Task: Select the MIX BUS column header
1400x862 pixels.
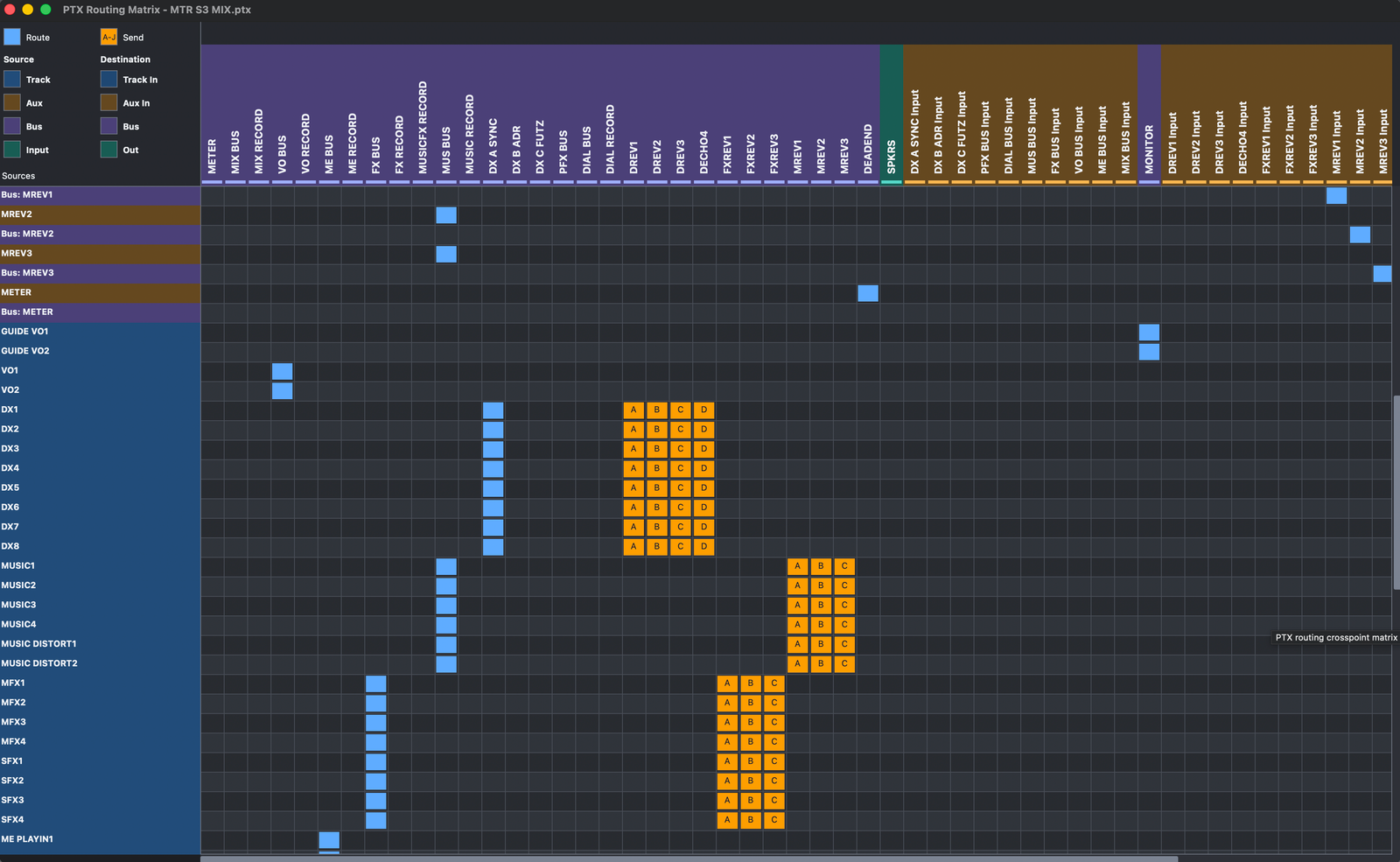Action: (235, 114)
